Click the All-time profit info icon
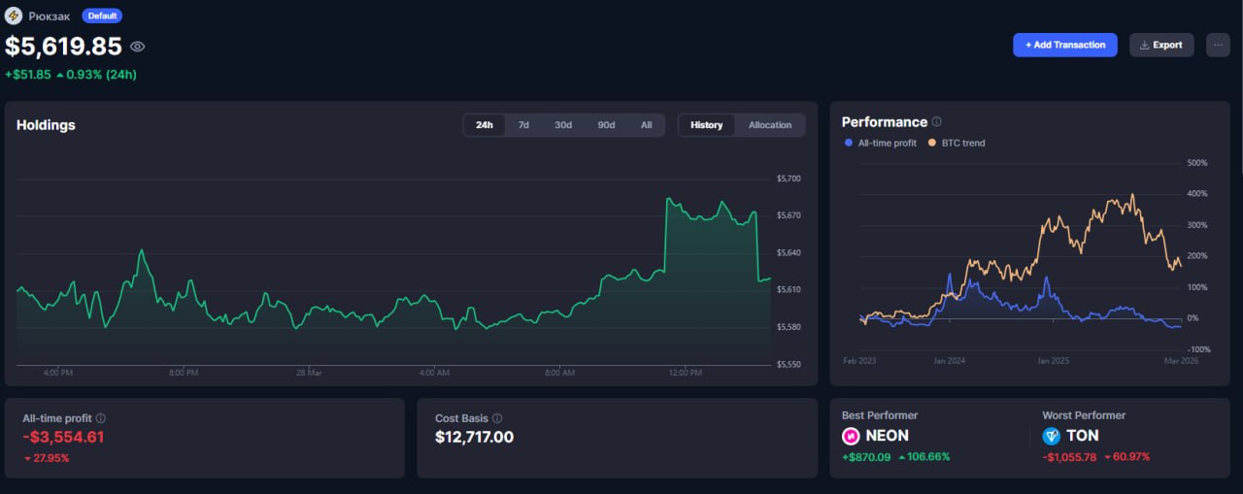The width and height of the screenshot is (1243, 494). pyautogui.click(x=101, y=418)
